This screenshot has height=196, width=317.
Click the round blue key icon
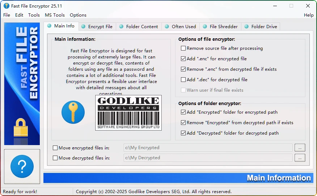click(73, 112)
